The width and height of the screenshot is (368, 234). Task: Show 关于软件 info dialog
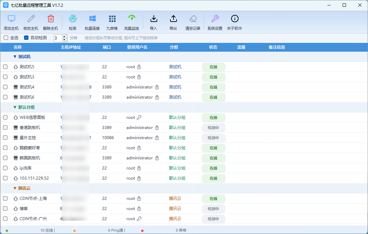(x=234, y=19)
